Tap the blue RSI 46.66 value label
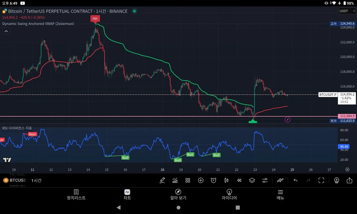Image resolution: width=357 pixels, height=214 pixels. click(x=344, y=147)
